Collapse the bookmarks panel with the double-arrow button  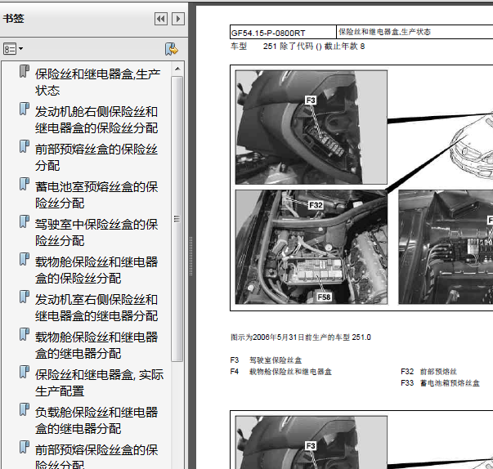pyautogui.click(x=161, y=19)
